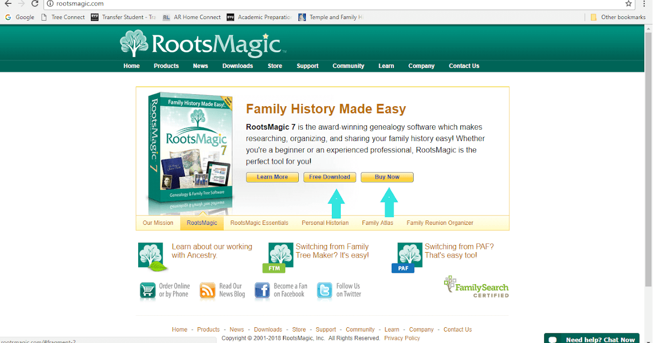Viewport: 653px width, 343px height.
Task: Open the Downloads menu in the navigation bar
Action: pos(237,66)
